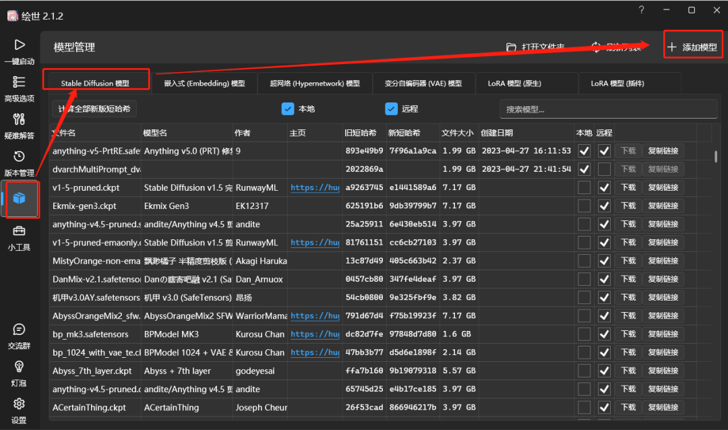
Task: Open homepage link for v1-5-pruned.ckpt
Action: coord(315,187)
